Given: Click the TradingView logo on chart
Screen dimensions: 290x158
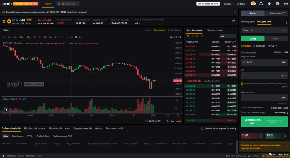Looking at the screenshot, I should tap(5, 110).
